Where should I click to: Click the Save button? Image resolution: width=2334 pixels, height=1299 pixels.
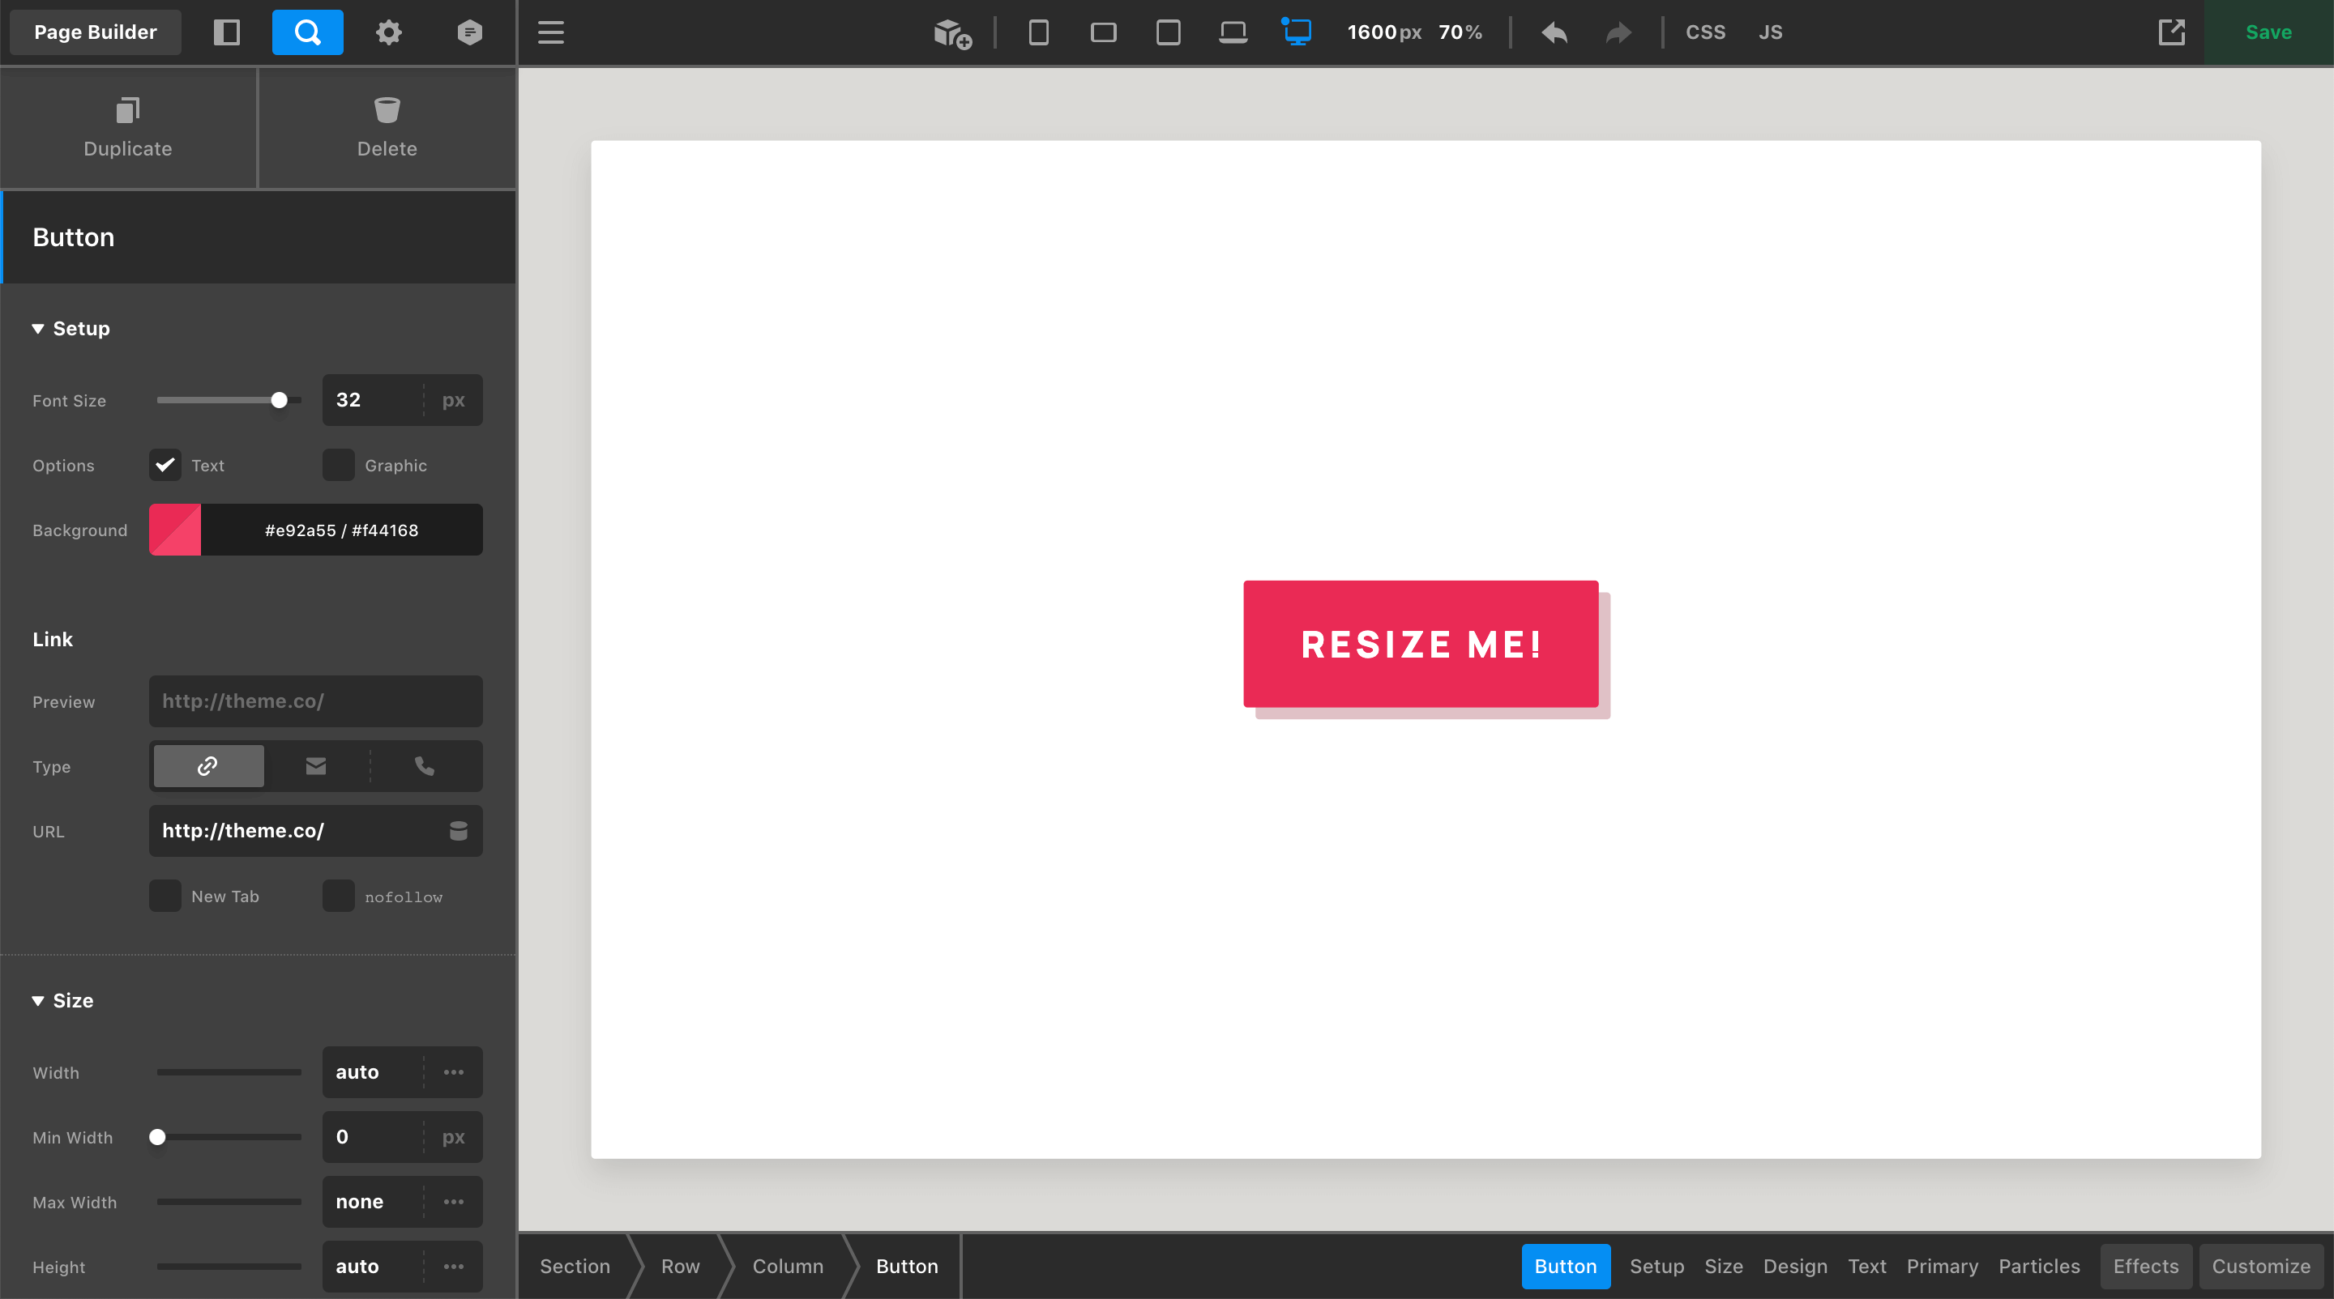[2268, 31]
